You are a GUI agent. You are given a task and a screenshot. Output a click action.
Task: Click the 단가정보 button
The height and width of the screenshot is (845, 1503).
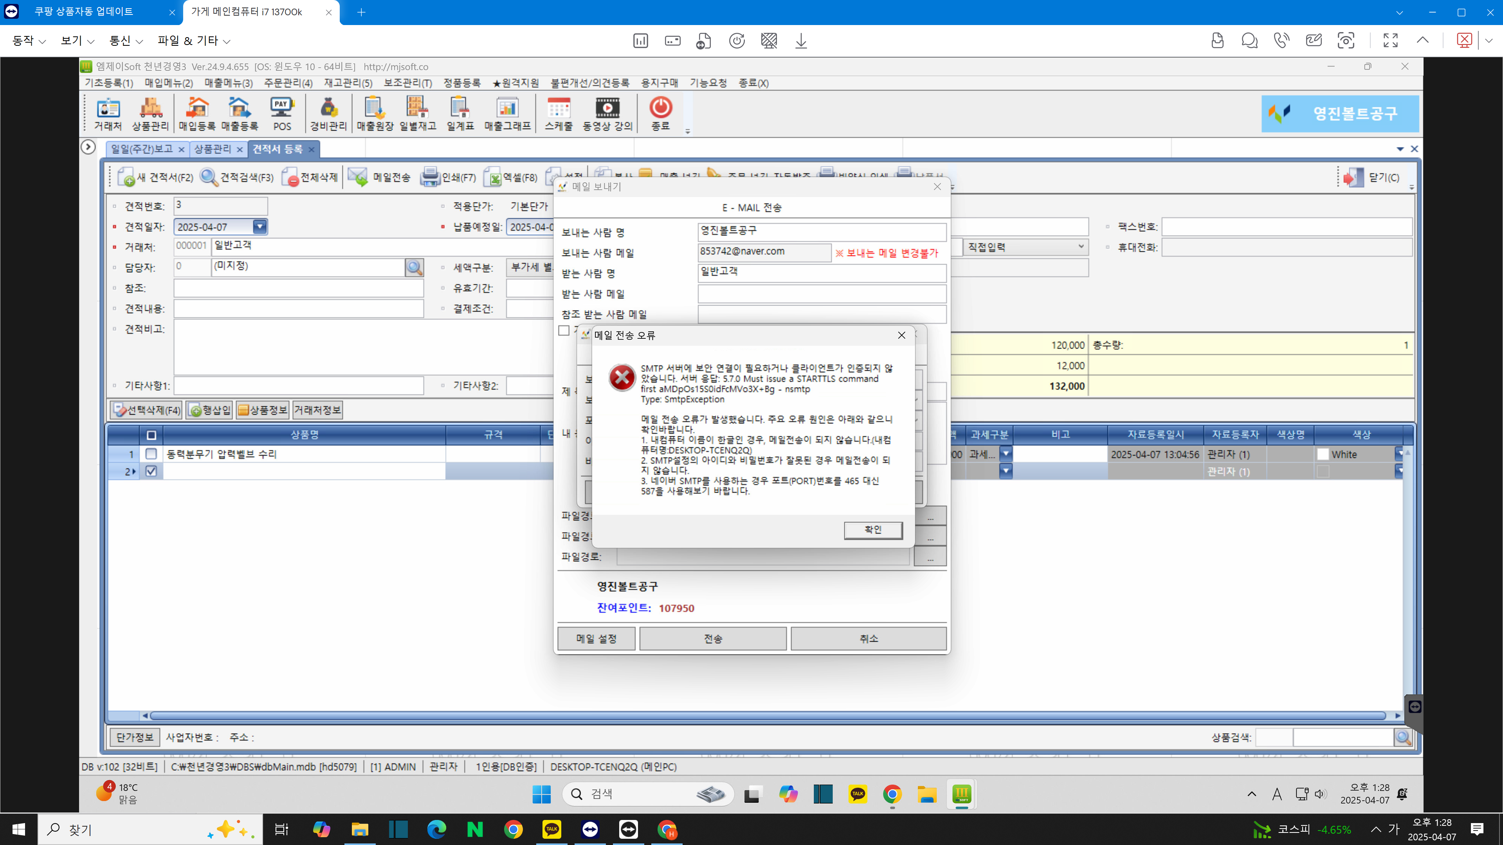[x=134, y=737]
